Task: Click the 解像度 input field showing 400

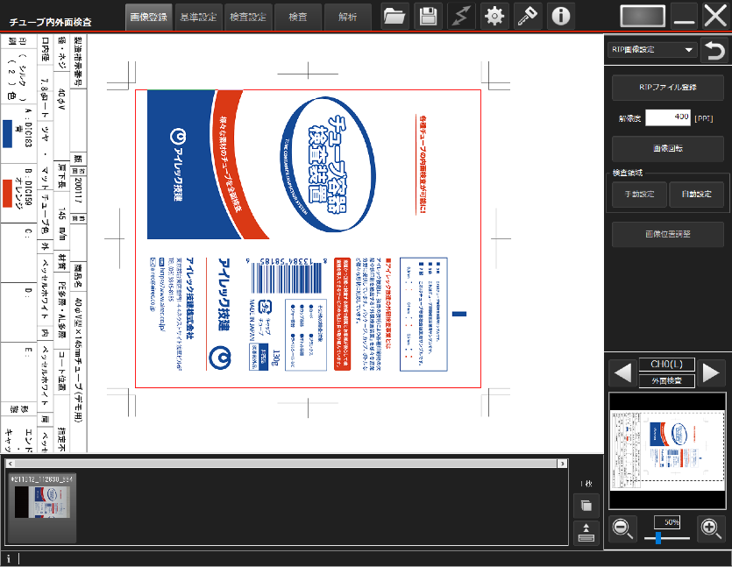Action: tap(668, 117)
